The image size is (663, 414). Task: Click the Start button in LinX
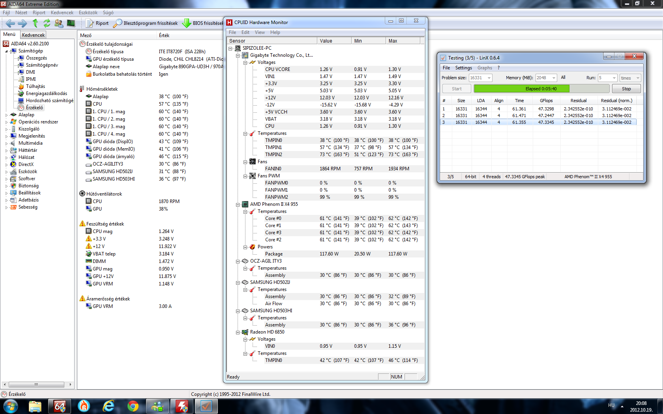pos(457,89)
